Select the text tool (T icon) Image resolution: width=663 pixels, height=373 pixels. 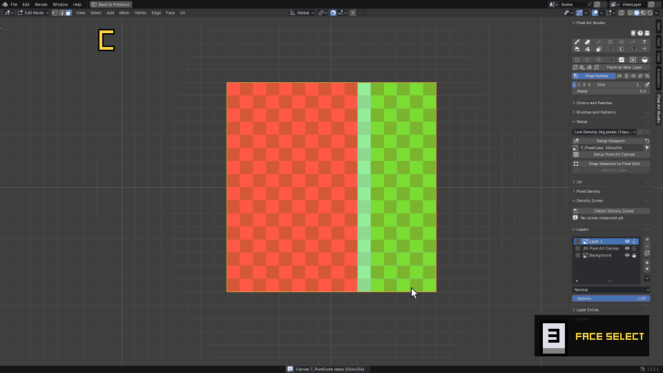pos(644,42)
